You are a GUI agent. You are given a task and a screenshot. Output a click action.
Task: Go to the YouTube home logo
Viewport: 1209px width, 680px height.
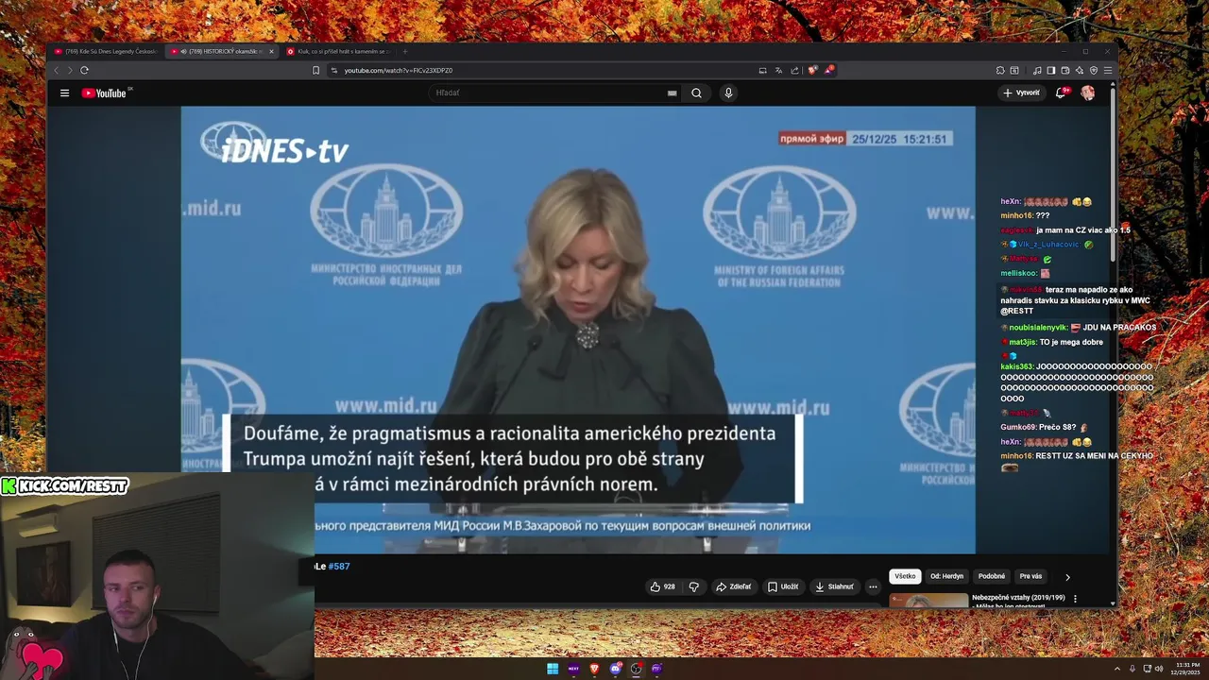click(x=105, y=93)
